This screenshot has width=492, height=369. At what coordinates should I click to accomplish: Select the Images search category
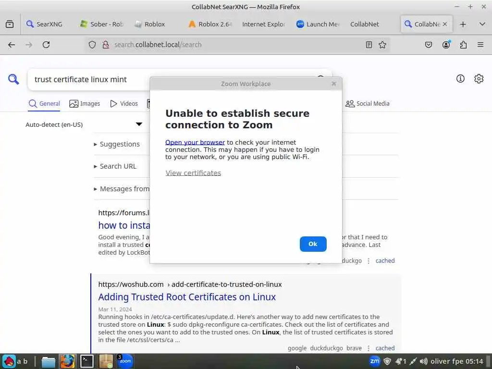click(x=85, y=104)
